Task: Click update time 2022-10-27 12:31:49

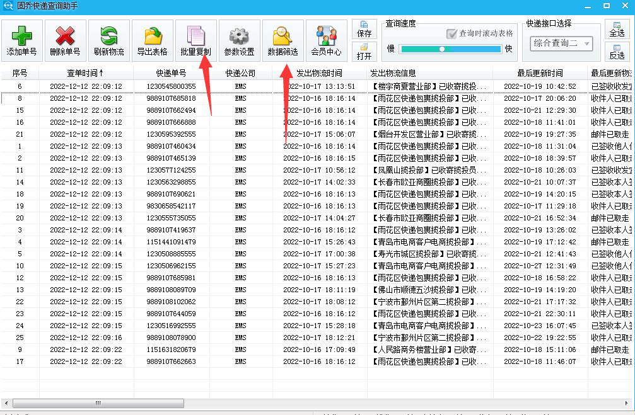Action: click(x=540, y=266)
